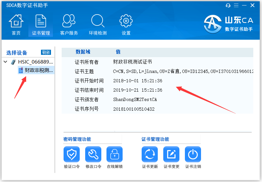Image resolution: width=262 pixels, height=182 pixels.
Task: Click the 在线解锁 padlock icon
Action: point(115,154)
